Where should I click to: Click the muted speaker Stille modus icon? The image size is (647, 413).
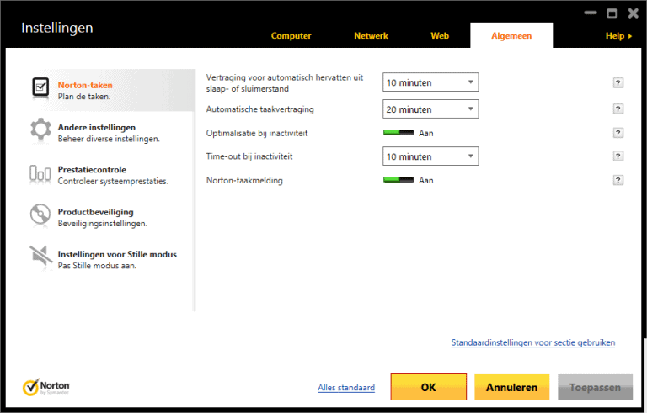[40, 257]
